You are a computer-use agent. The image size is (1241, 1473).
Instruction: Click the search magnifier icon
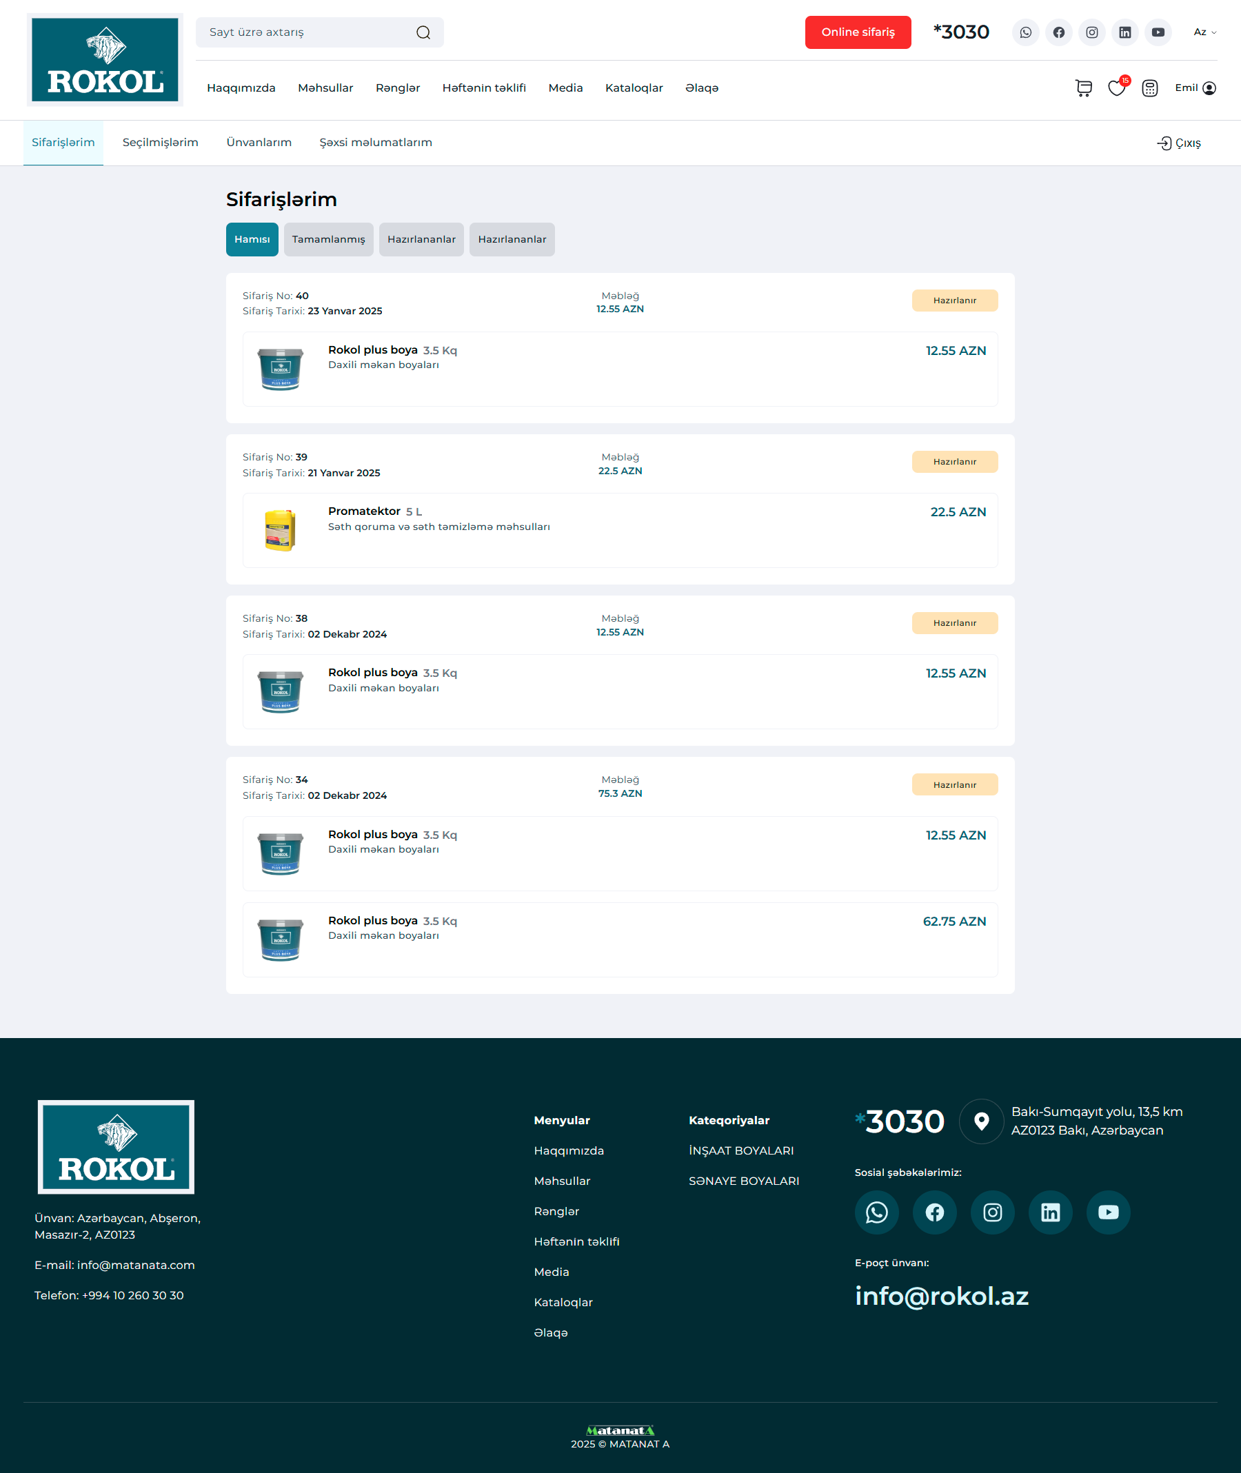[423, 32]
